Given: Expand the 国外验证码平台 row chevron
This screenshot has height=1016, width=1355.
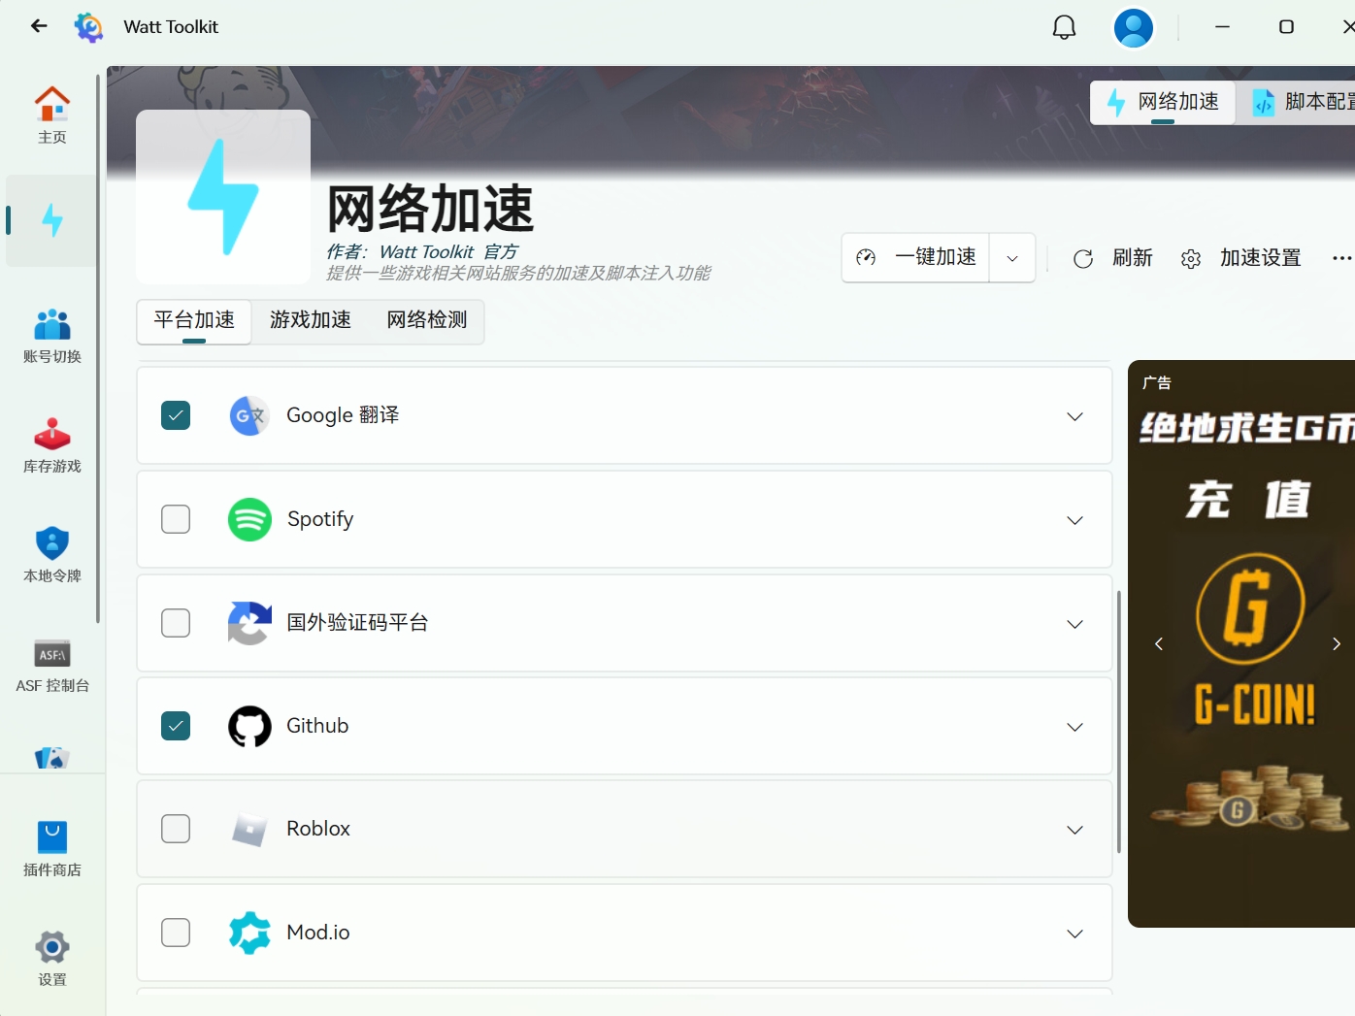Looking at the screenshot, I should click(1074, 624).
